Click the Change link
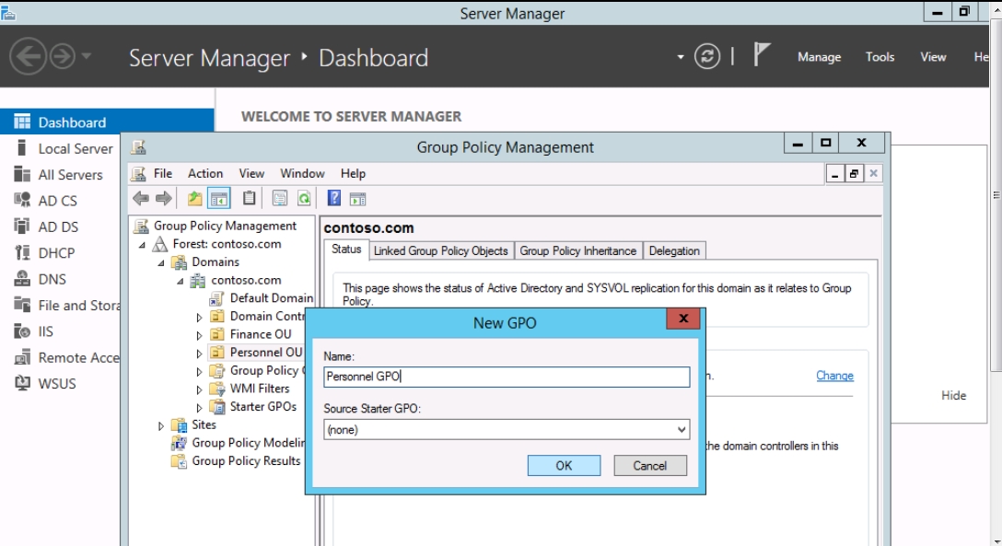The height and width of the screenshot is (546, 1002). tap(834, 376)
